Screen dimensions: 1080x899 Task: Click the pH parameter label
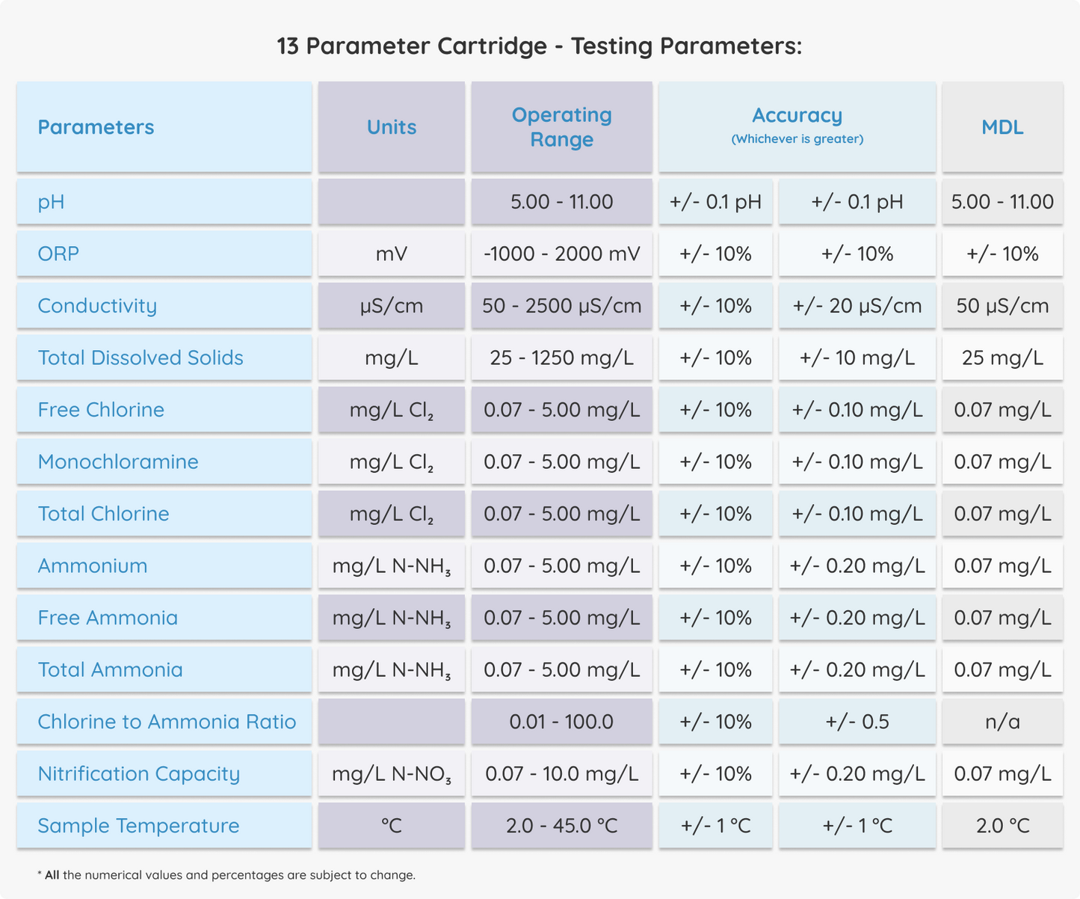(49, 202)
